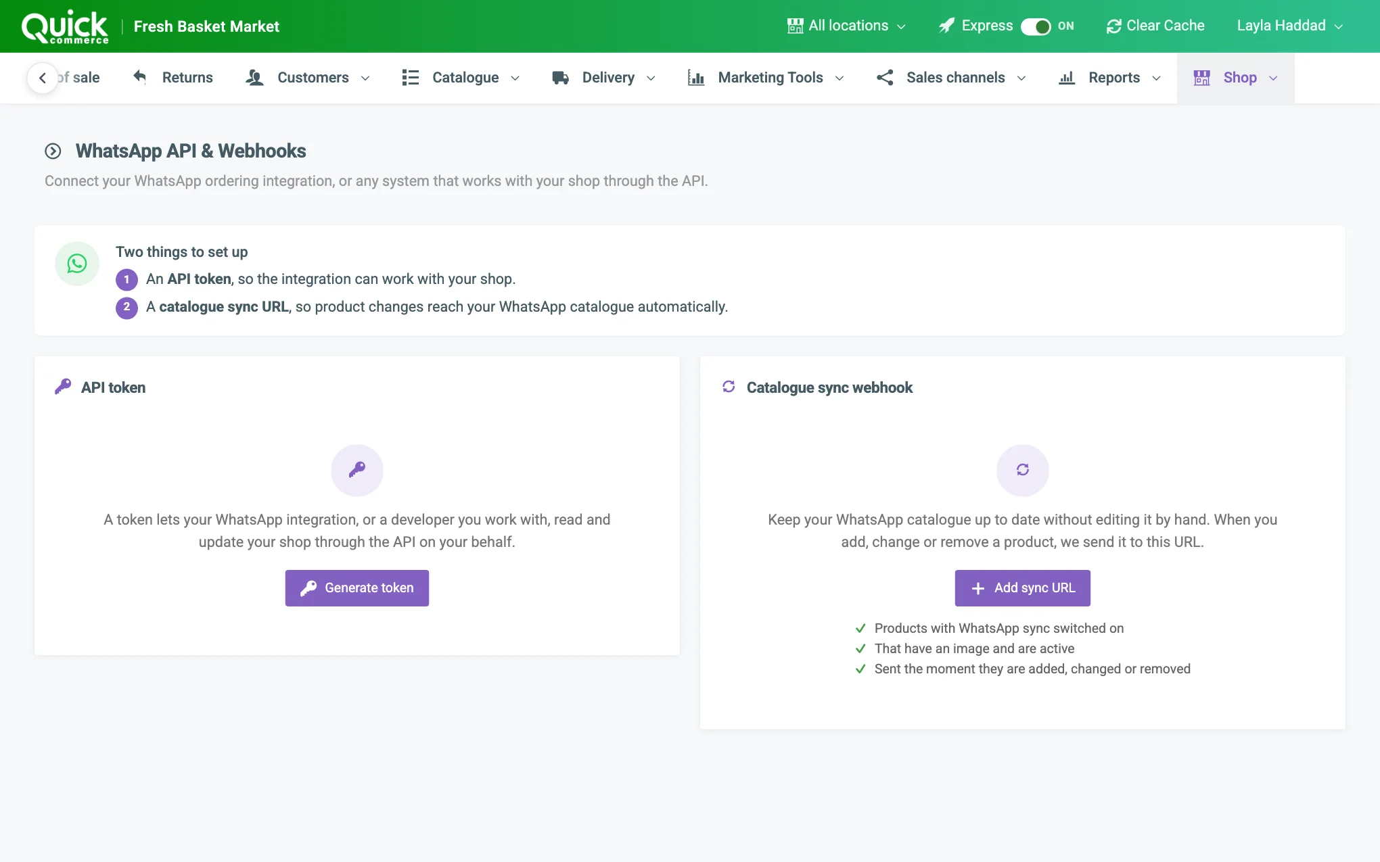Click 'That have an image and are active'
This screenshot has width=1380, height=862.
(974, 648)
